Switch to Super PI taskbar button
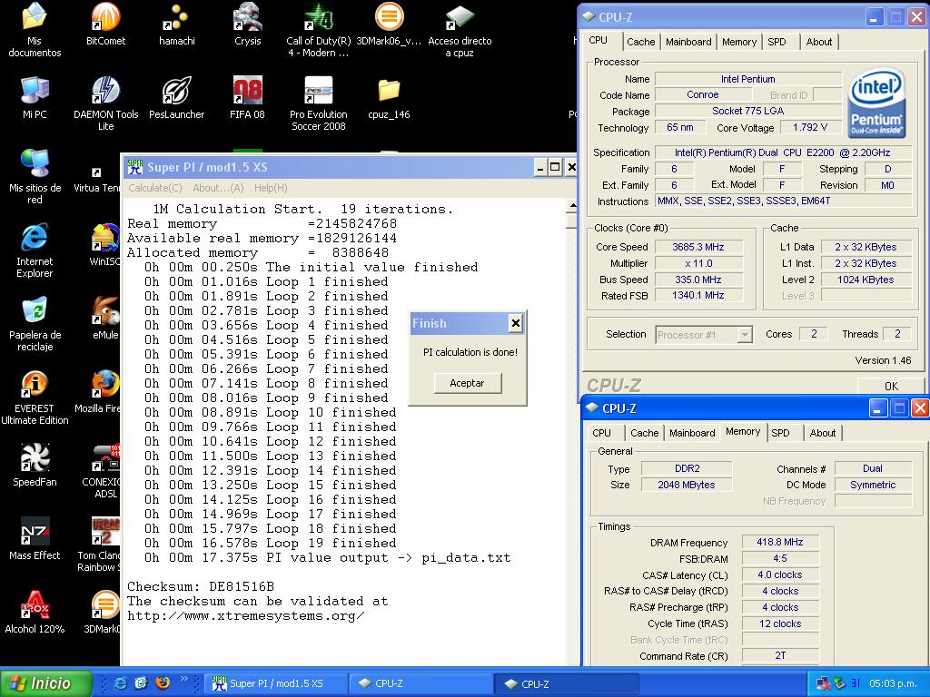Viewport: 930px width, 697px height. 276,683
